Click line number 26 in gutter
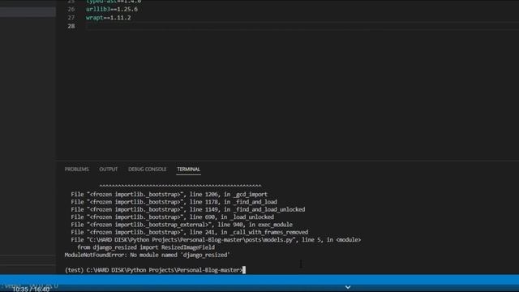 point(71,9)
